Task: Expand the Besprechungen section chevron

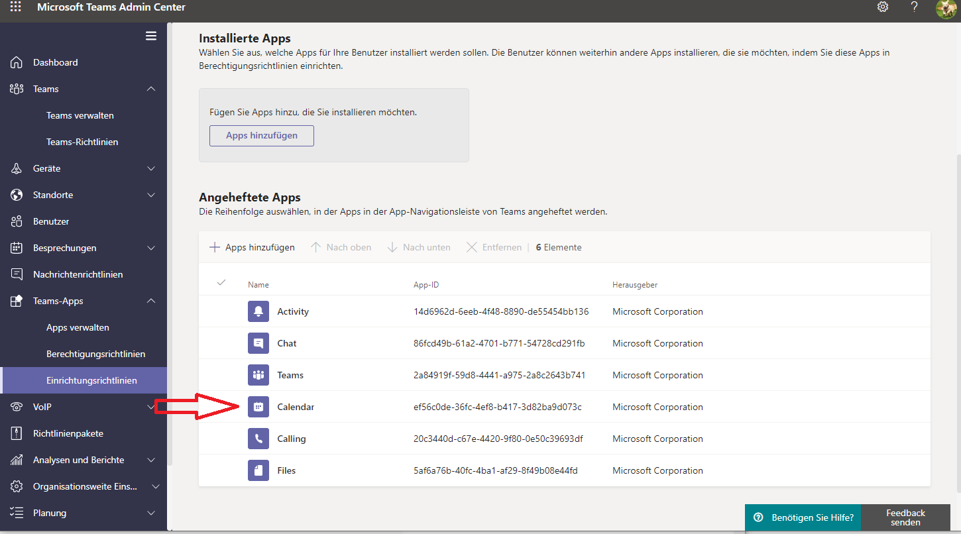Action: coord(151,248)
